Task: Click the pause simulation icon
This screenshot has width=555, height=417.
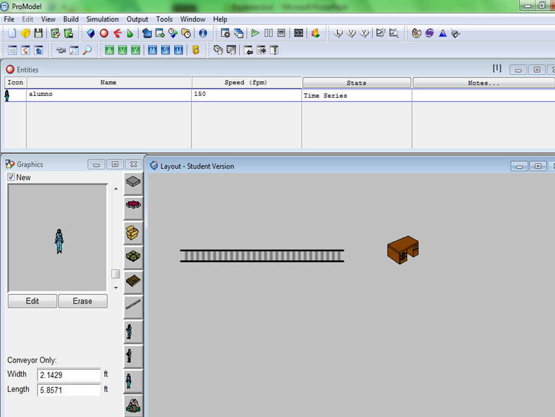Action: 268,34
